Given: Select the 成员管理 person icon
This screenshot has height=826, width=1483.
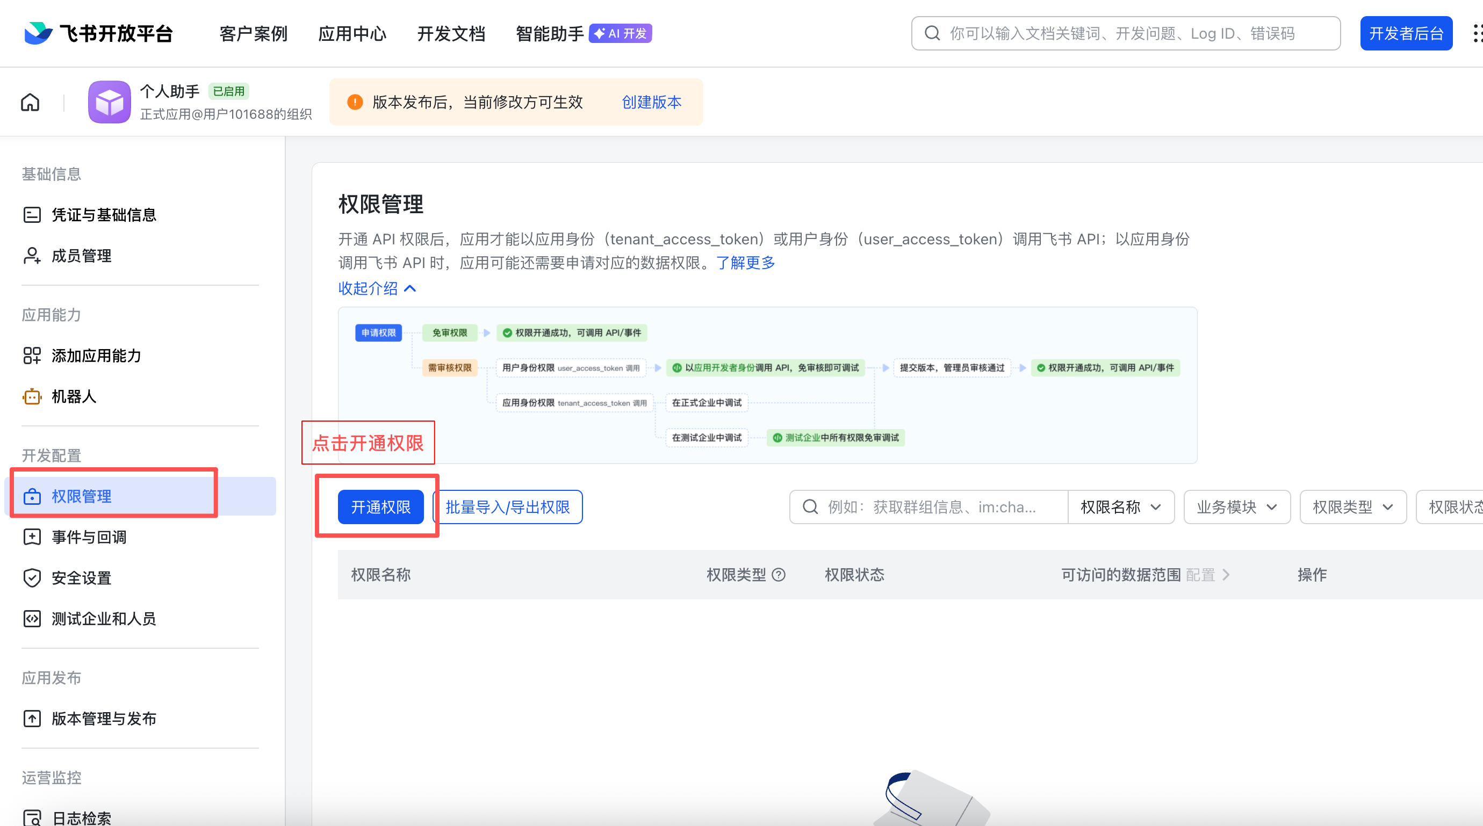Looking at the screenshot, I should point(32,256).
